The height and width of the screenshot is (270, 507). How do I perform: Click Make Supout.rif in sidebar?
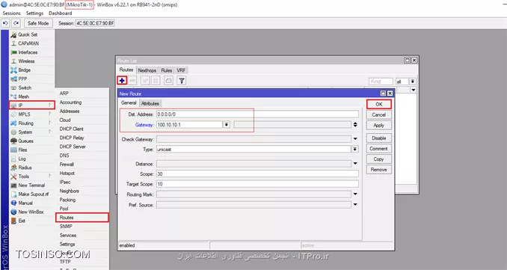coord(31,194)
